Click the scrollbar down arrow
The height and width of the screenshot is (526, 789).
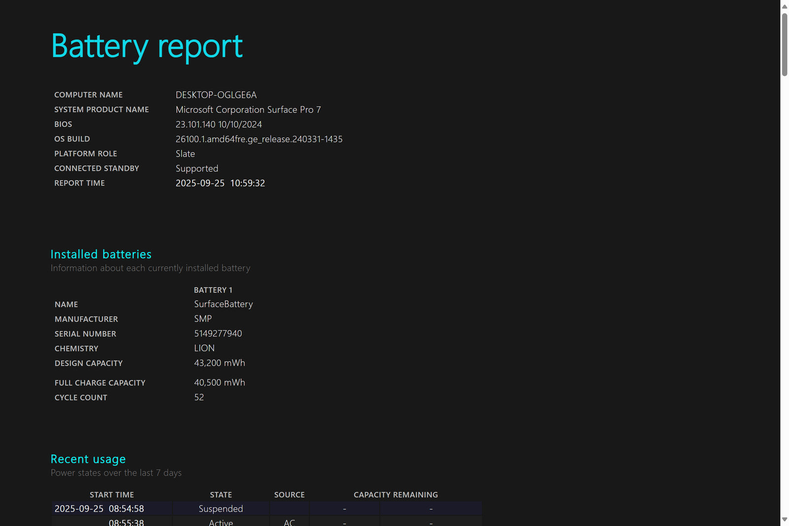coord(784,520)
